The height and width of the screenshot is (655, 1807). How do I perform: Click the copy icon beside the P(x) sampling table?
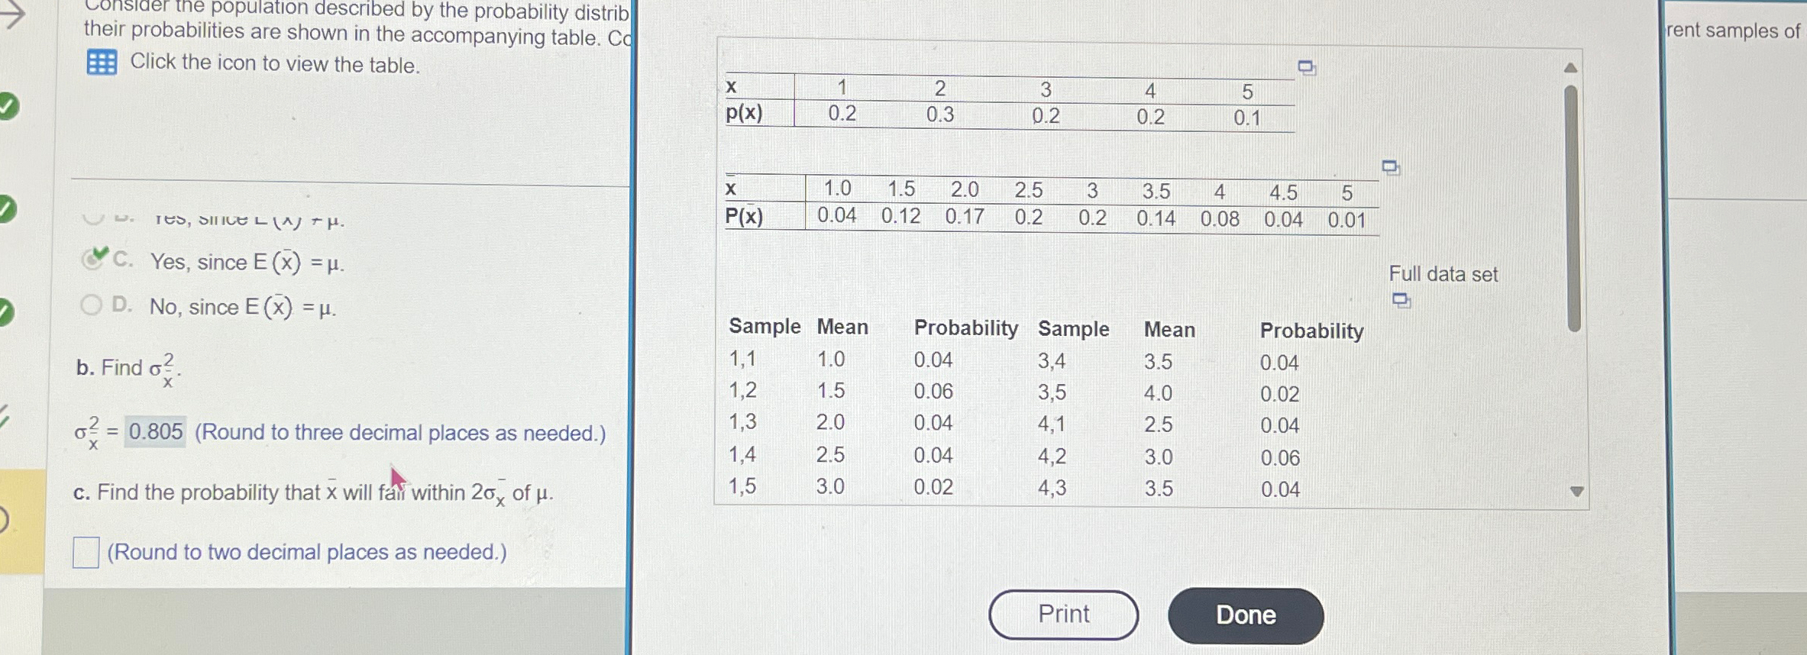(x=1392, y=167)
